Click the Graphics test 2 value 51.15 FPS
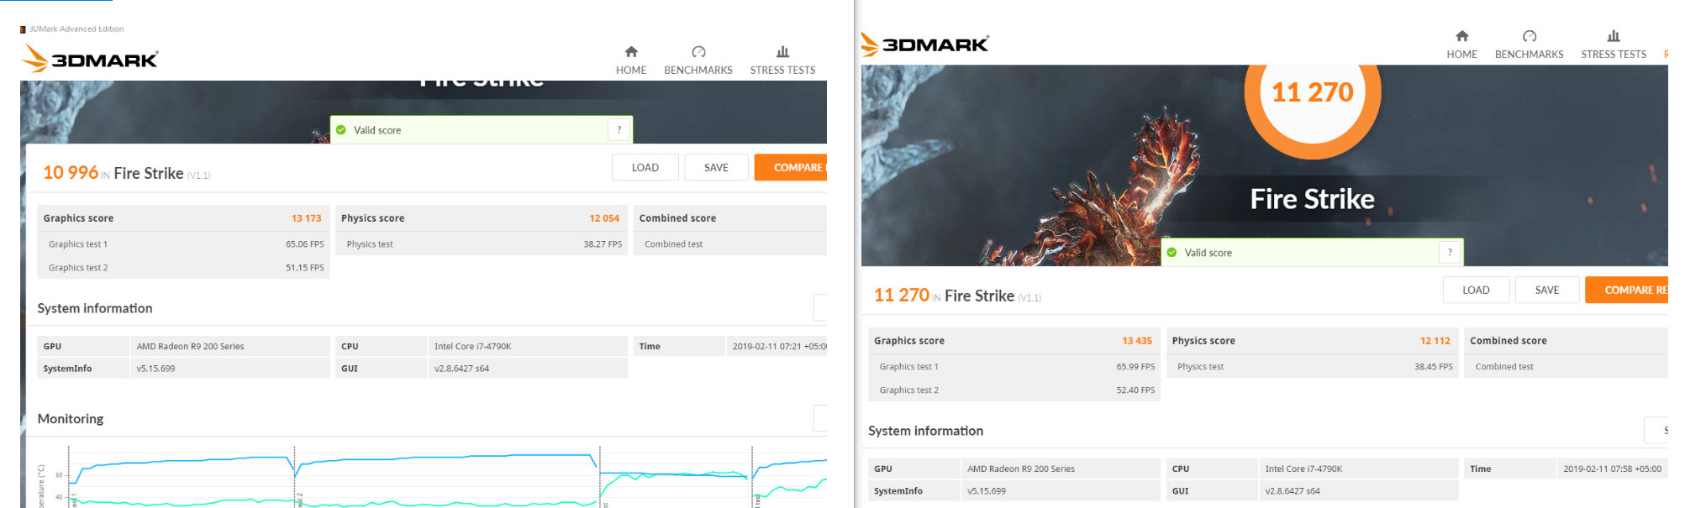The height and width of the screenshot is (508, 1685). pyautogui.click(x=304, y=268)
